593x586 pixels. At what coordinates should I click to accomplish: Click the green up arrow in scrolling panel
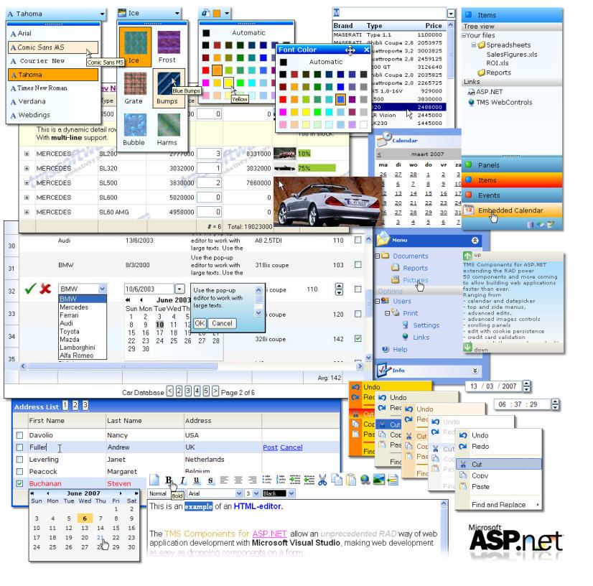pos(467,256)
